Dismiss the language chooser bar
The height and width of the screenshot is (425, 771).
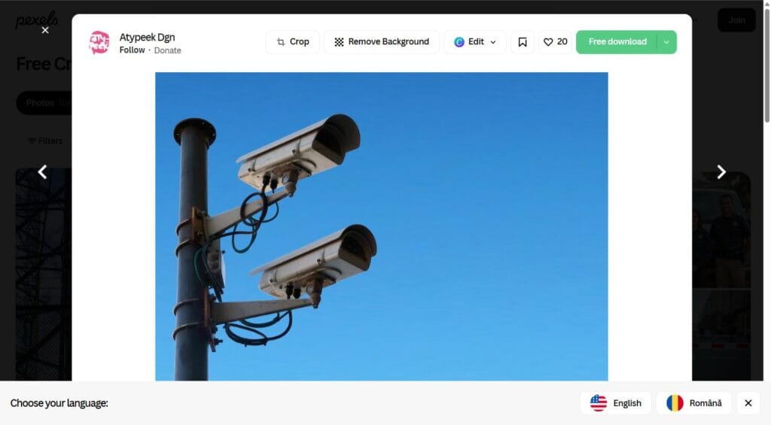click(748, 403)
